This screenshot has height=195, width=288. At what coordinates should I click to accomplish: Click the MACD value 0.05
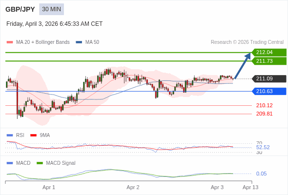coord(261,174)
